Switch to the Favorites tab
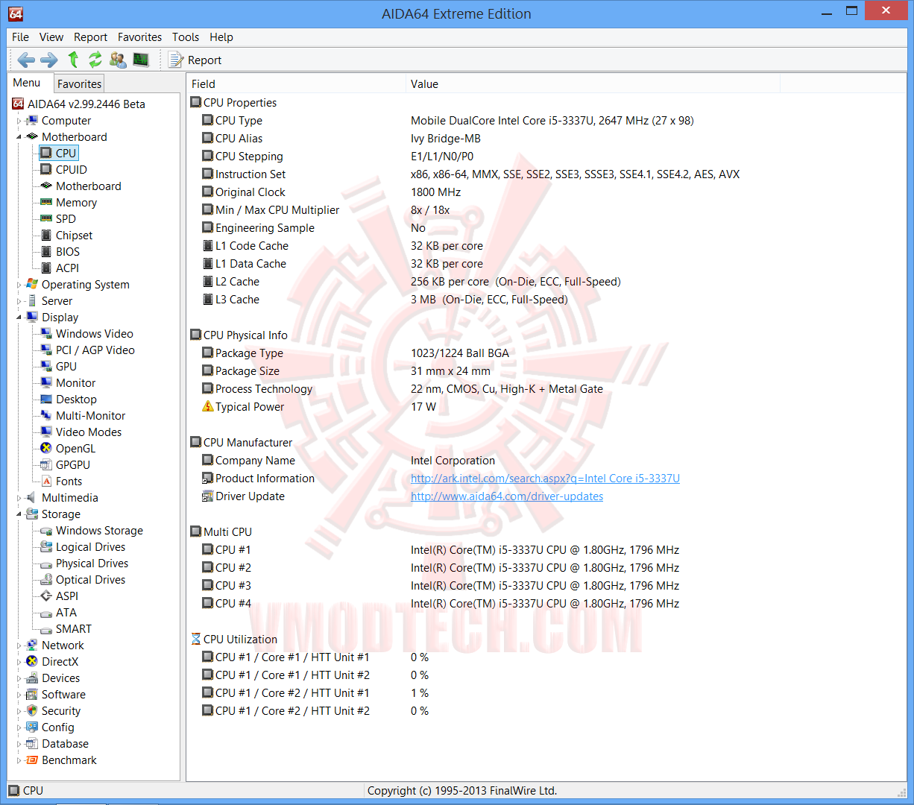The height and width of the screenshot is (805, 914). pos(79,84)
